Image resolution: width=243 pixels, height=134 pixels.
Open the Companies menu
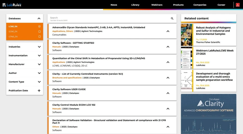200,5
